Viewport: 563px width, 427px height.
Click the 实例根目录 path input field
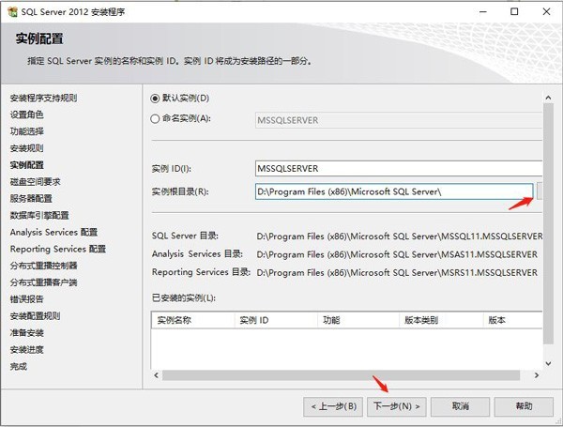point(394,191)
